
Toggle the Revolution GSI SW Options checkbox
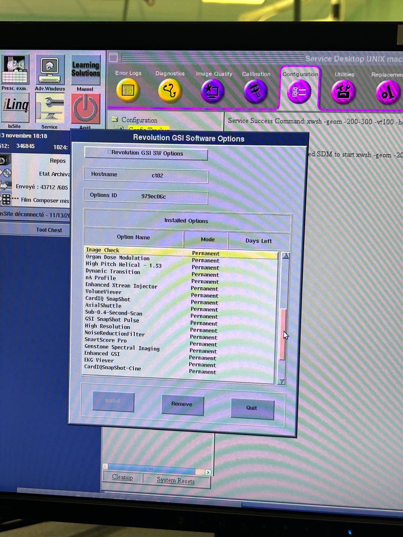[x=109, y=153]
